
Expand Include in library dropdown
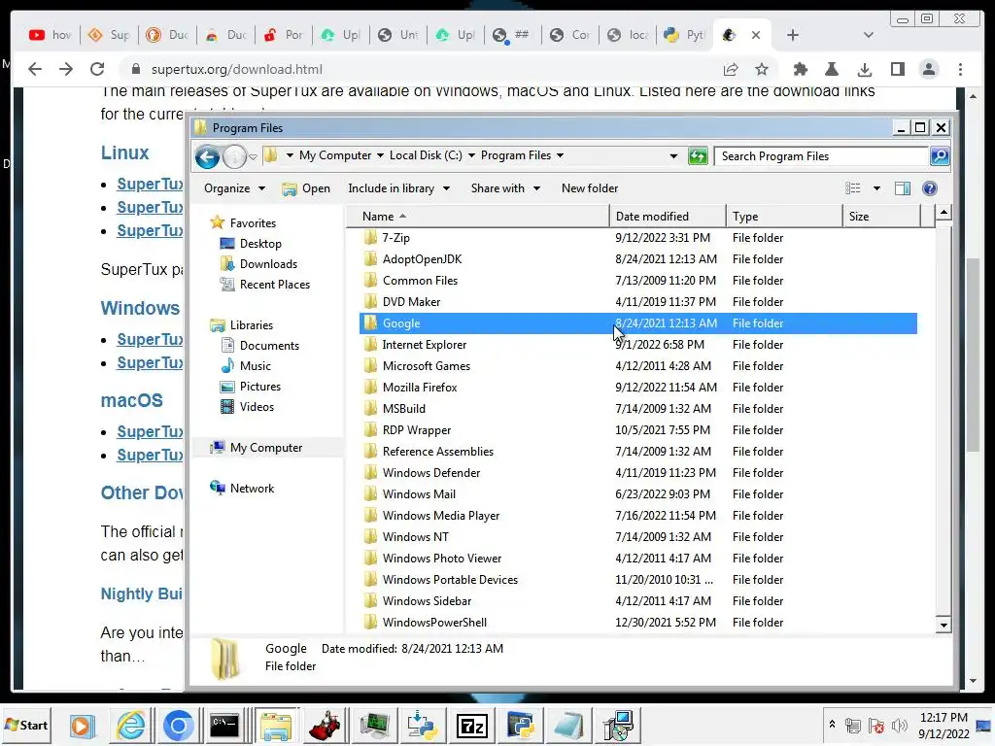click(398, 188)
